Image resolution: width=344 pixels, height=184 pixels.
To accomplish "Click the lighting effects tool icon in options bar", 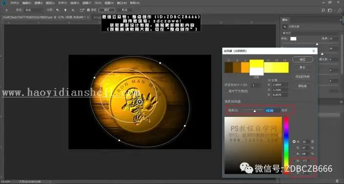I will coord(6,10).
